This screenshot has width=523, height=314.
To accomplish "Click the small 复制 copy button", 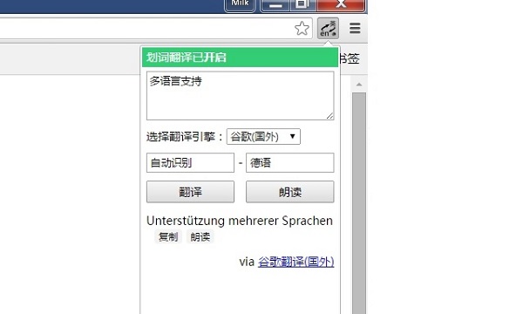I will (x=168, y=237).
